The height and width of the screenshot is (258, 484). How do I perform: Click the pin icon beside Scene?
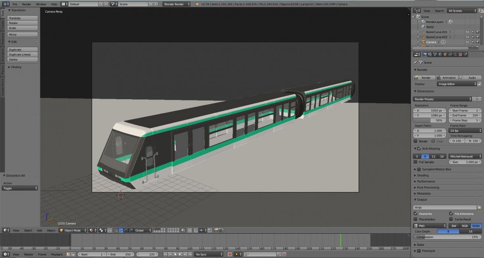click(x=415, y=62)
